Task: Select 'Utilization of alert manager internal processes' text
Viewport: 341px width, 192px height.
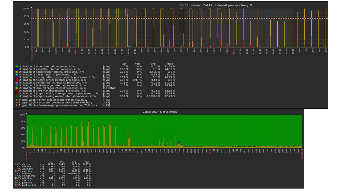Action: [x=52, y=91]
